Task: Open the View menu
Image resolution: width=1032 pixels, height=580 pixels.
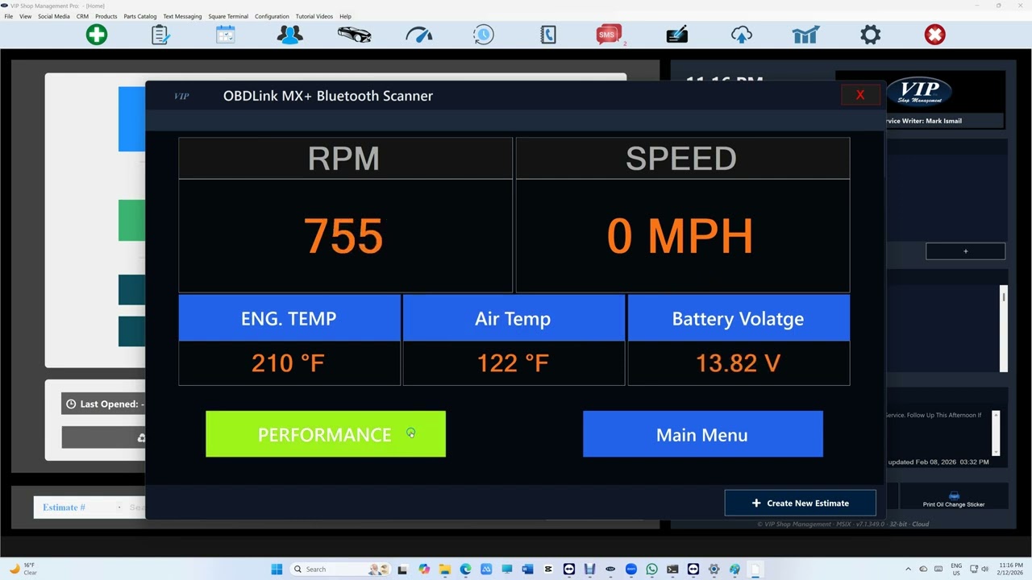Action: coord(26,16)
